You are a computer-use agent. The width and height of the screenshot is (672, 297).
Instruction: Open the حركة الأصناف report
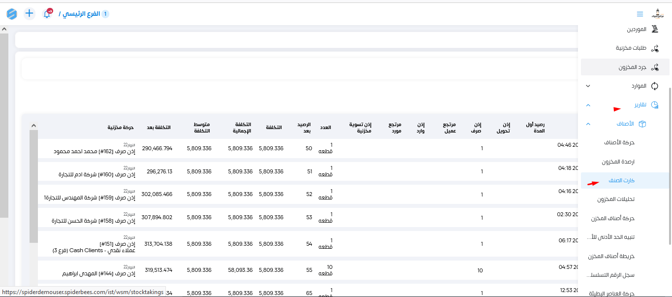619,142
